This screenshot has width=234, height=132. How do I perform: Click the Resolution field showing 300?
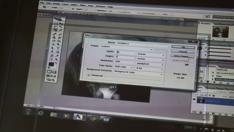(125, 62)
